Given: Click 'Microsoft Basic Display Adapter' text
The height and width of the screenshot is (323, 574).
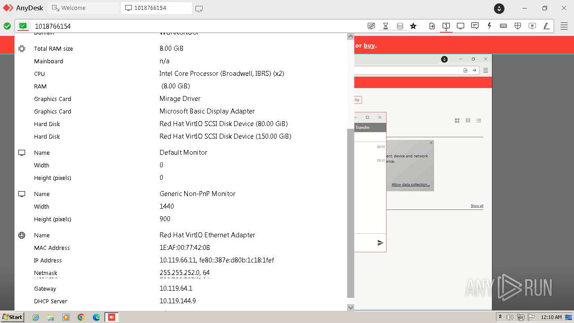Looking at the screenshot, I should [x=207, y=111].
